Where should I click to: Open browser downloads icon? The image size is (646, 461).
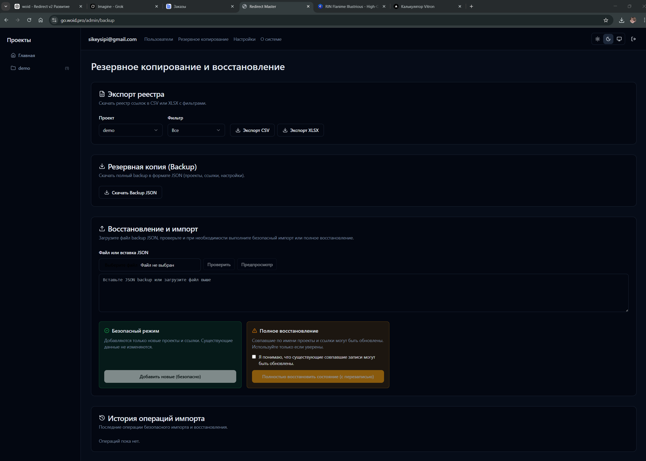[621, 20]
